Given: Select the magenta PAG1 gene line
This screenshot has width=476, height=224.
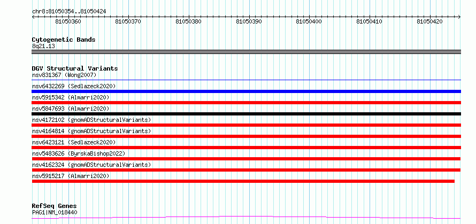Looking at the screenshot, I should click(246, 217).
